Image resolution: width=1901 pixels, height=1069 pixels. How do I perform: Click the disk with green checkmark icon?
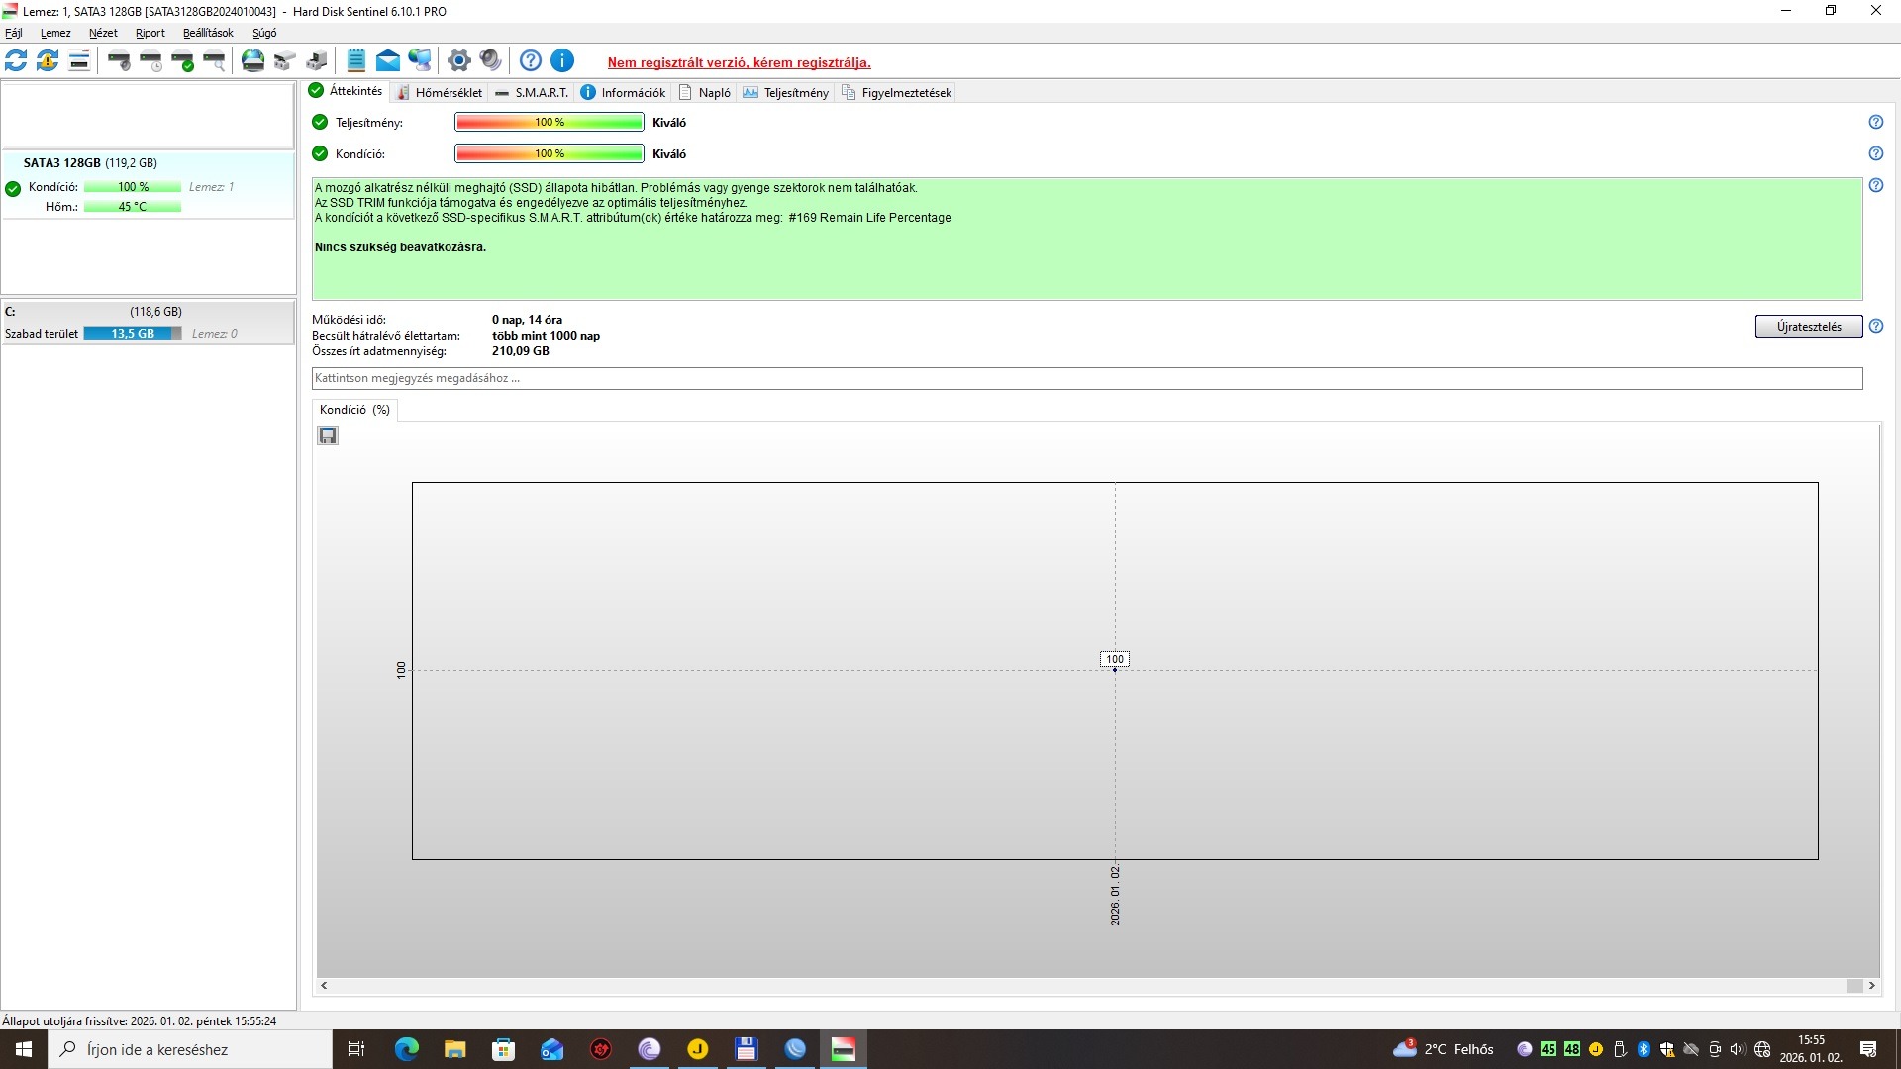(x=183, y=61)
